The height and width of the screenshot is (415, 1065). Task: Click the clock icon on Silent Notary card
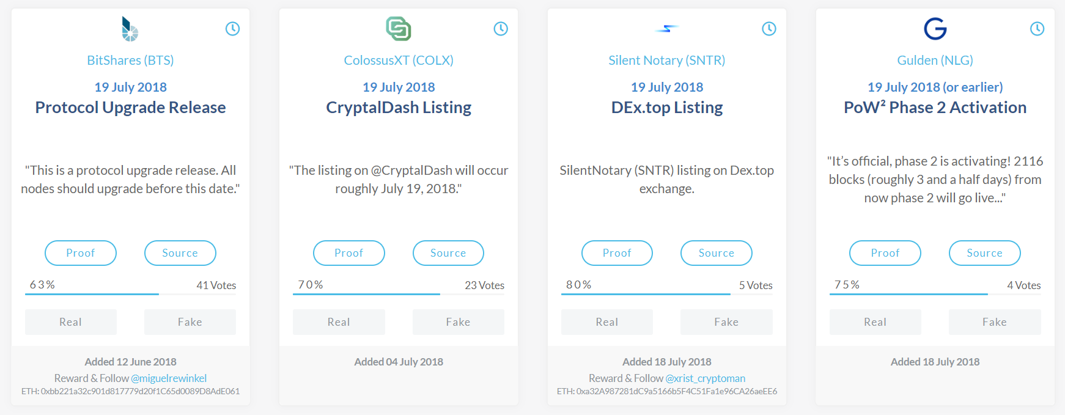[x=768, y=29]
